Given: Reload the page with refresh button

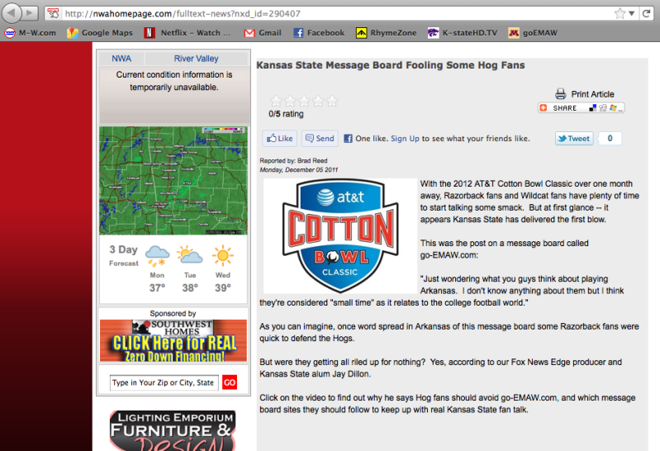Looking at the screenshot, I should [x=647, y=13].
